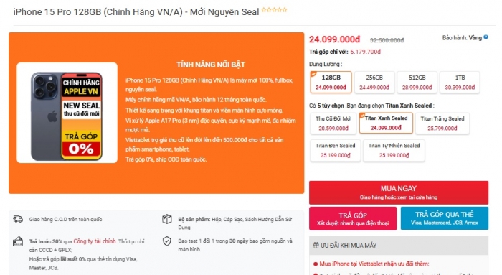
Task: Click the red MUA NGAY button
Action: 399,192
